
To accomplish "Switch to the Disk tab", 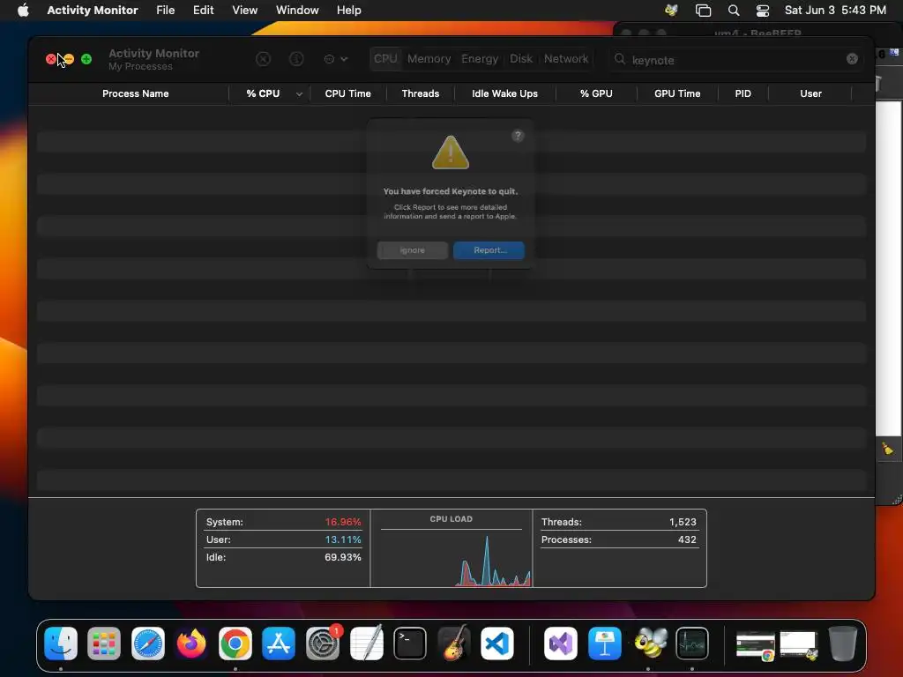I will [521, 59].
